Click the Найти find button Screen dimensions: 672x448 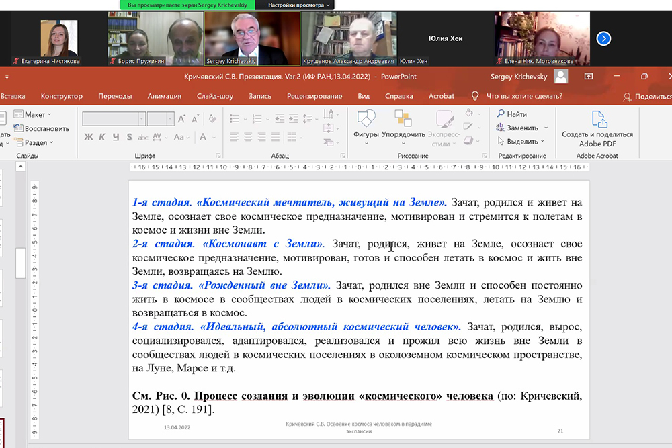coord(511,114)
